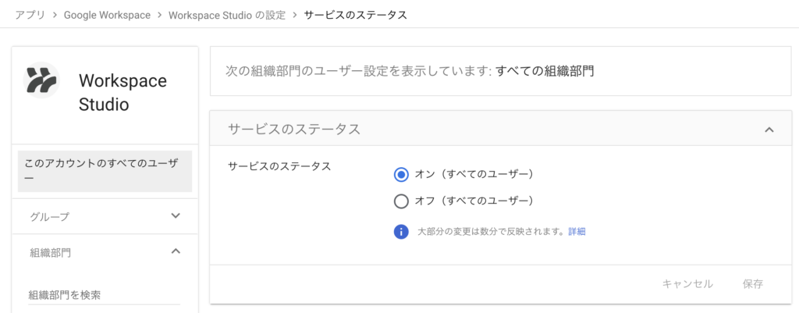This screenshot has height=313, width=799.
Task: Navigate to Workspace Studio の設定 breadcrumb
Action: pyautogui.click(x=228, y=15)
